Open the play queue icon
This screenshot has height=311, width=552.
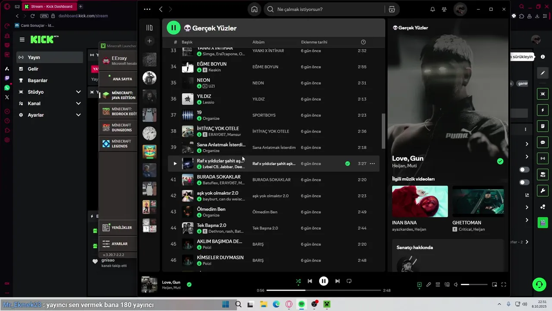point(438,285)
